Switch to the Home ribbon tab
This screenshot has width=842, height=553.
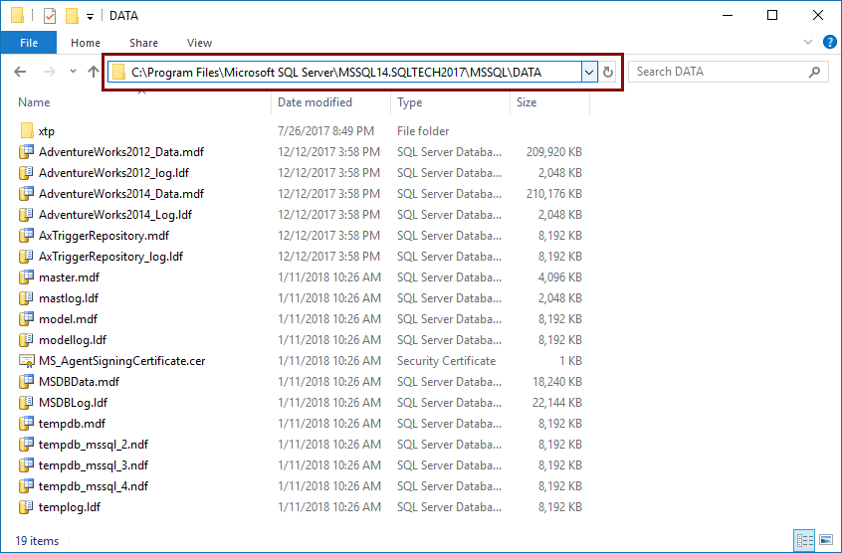86,43
